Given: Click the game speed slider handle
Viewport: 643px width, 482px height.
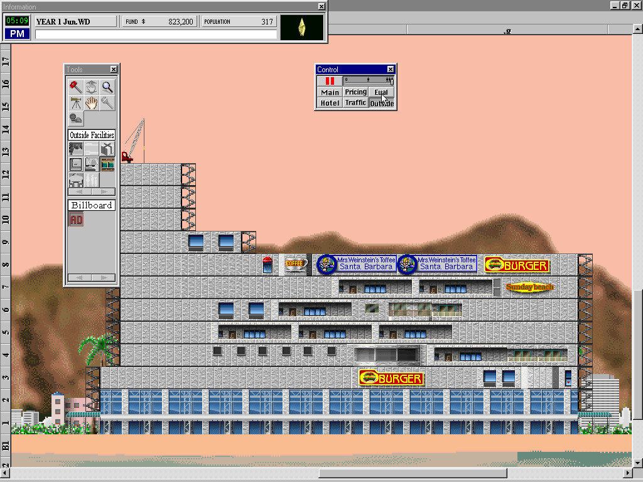Looking at the screenshot, I should click(x=391, y=81).
